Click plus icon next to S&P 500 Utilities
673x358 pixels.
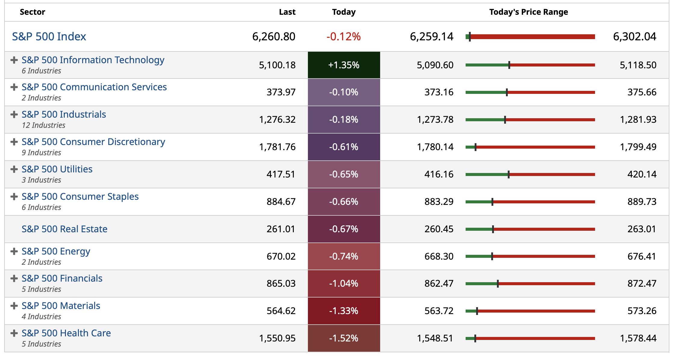coord(14,169)
